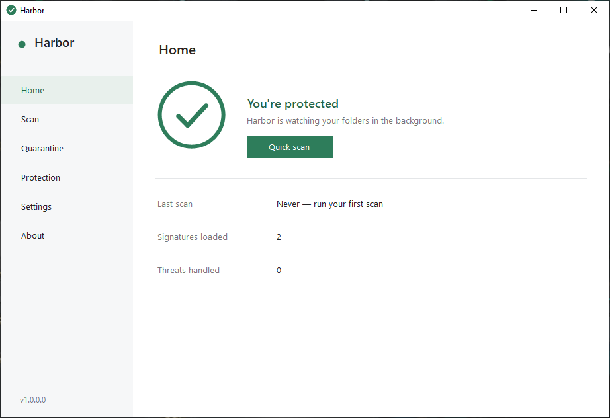
Task: Click the "Harbor is watching your folders" text
Action: (345, 121)
